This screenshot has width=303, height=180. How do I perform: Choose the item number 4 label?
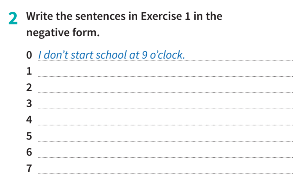[29, 120]
